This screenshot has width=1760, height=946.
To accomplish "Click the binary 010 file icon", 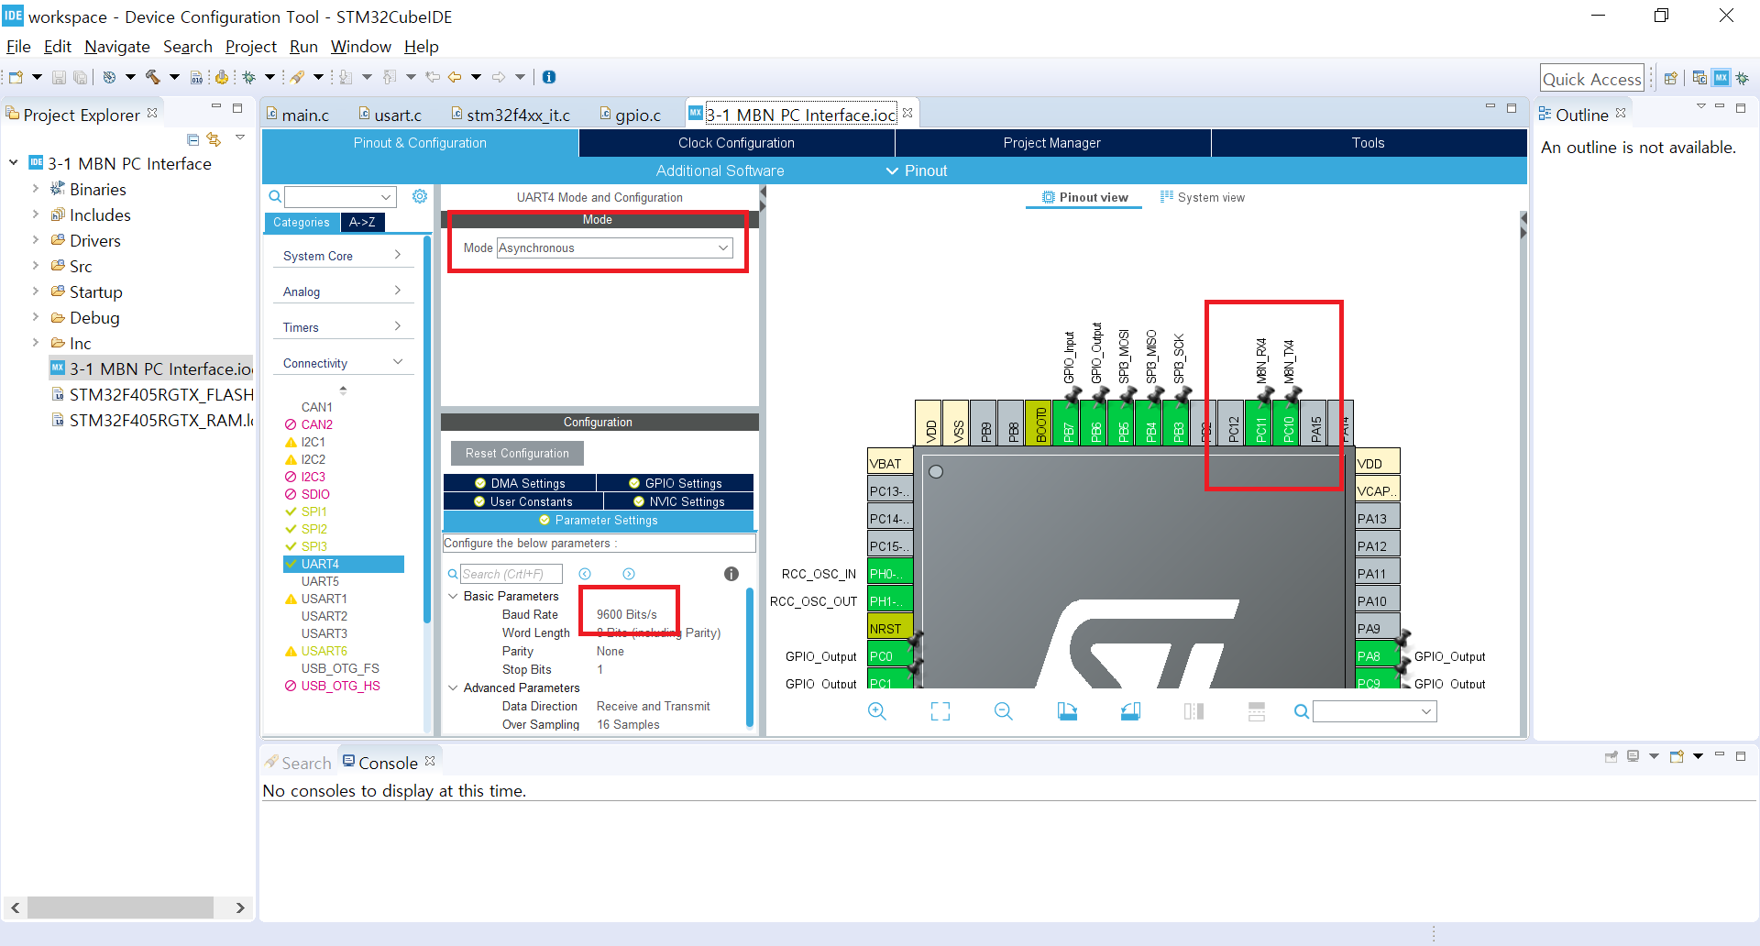I will click(196, 77).
